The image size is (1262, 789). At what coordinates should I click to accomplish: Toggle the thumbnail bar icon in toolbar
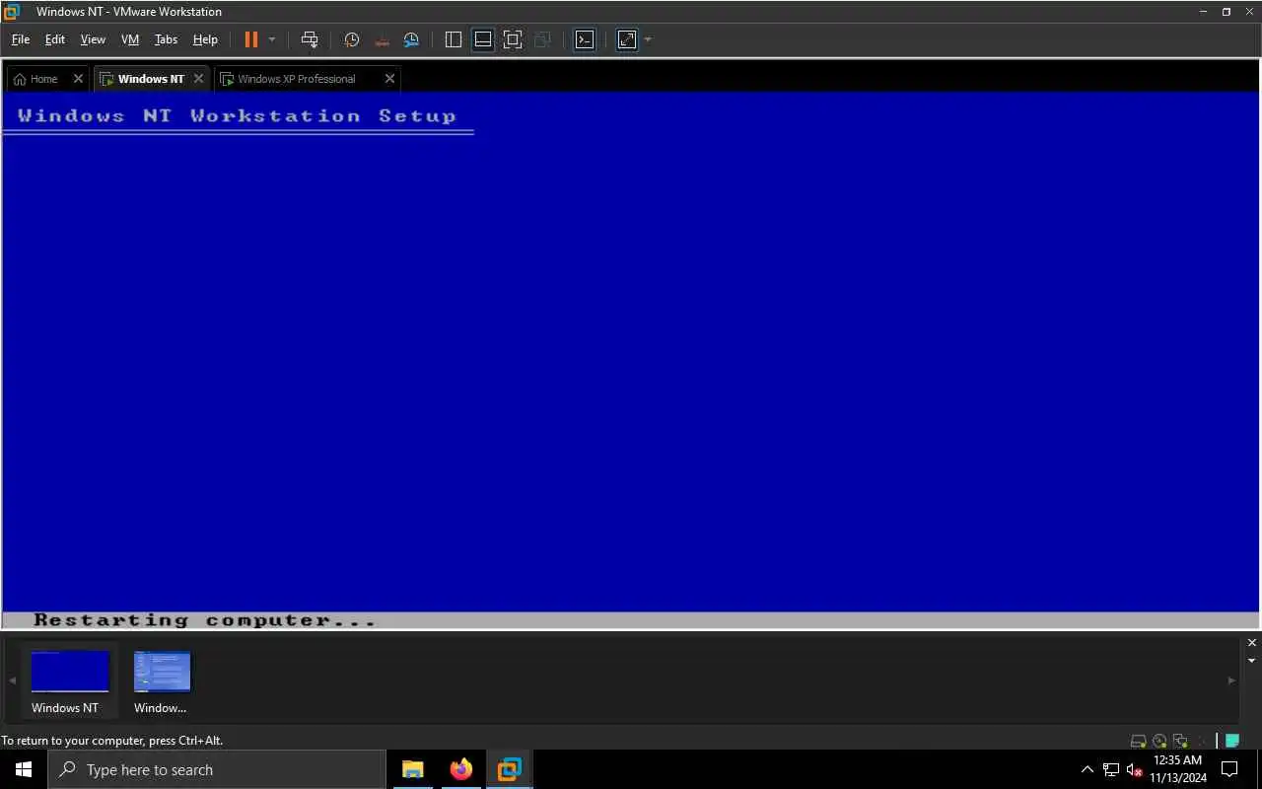tap(483, 39)
